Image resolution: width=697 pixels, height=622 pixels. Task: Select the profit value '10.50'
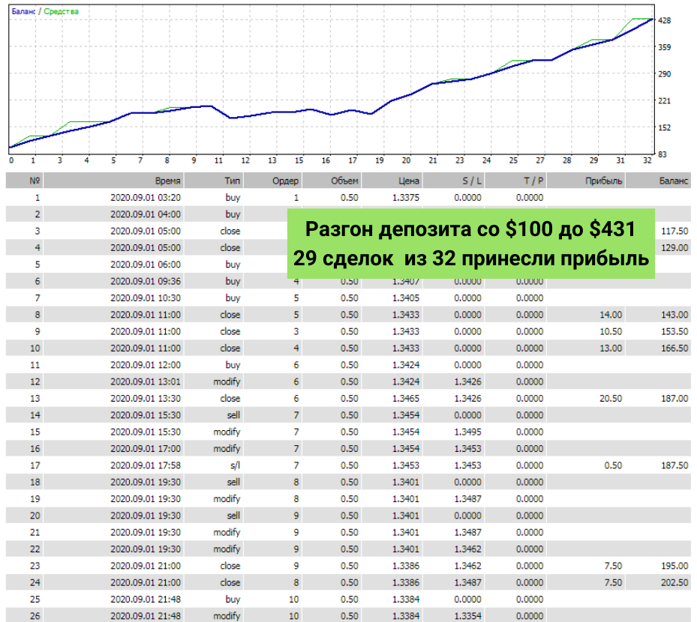point(611,332)
